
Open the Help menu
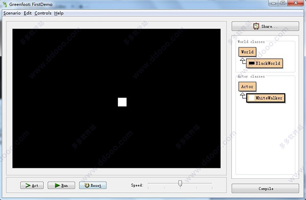[59, 13]
